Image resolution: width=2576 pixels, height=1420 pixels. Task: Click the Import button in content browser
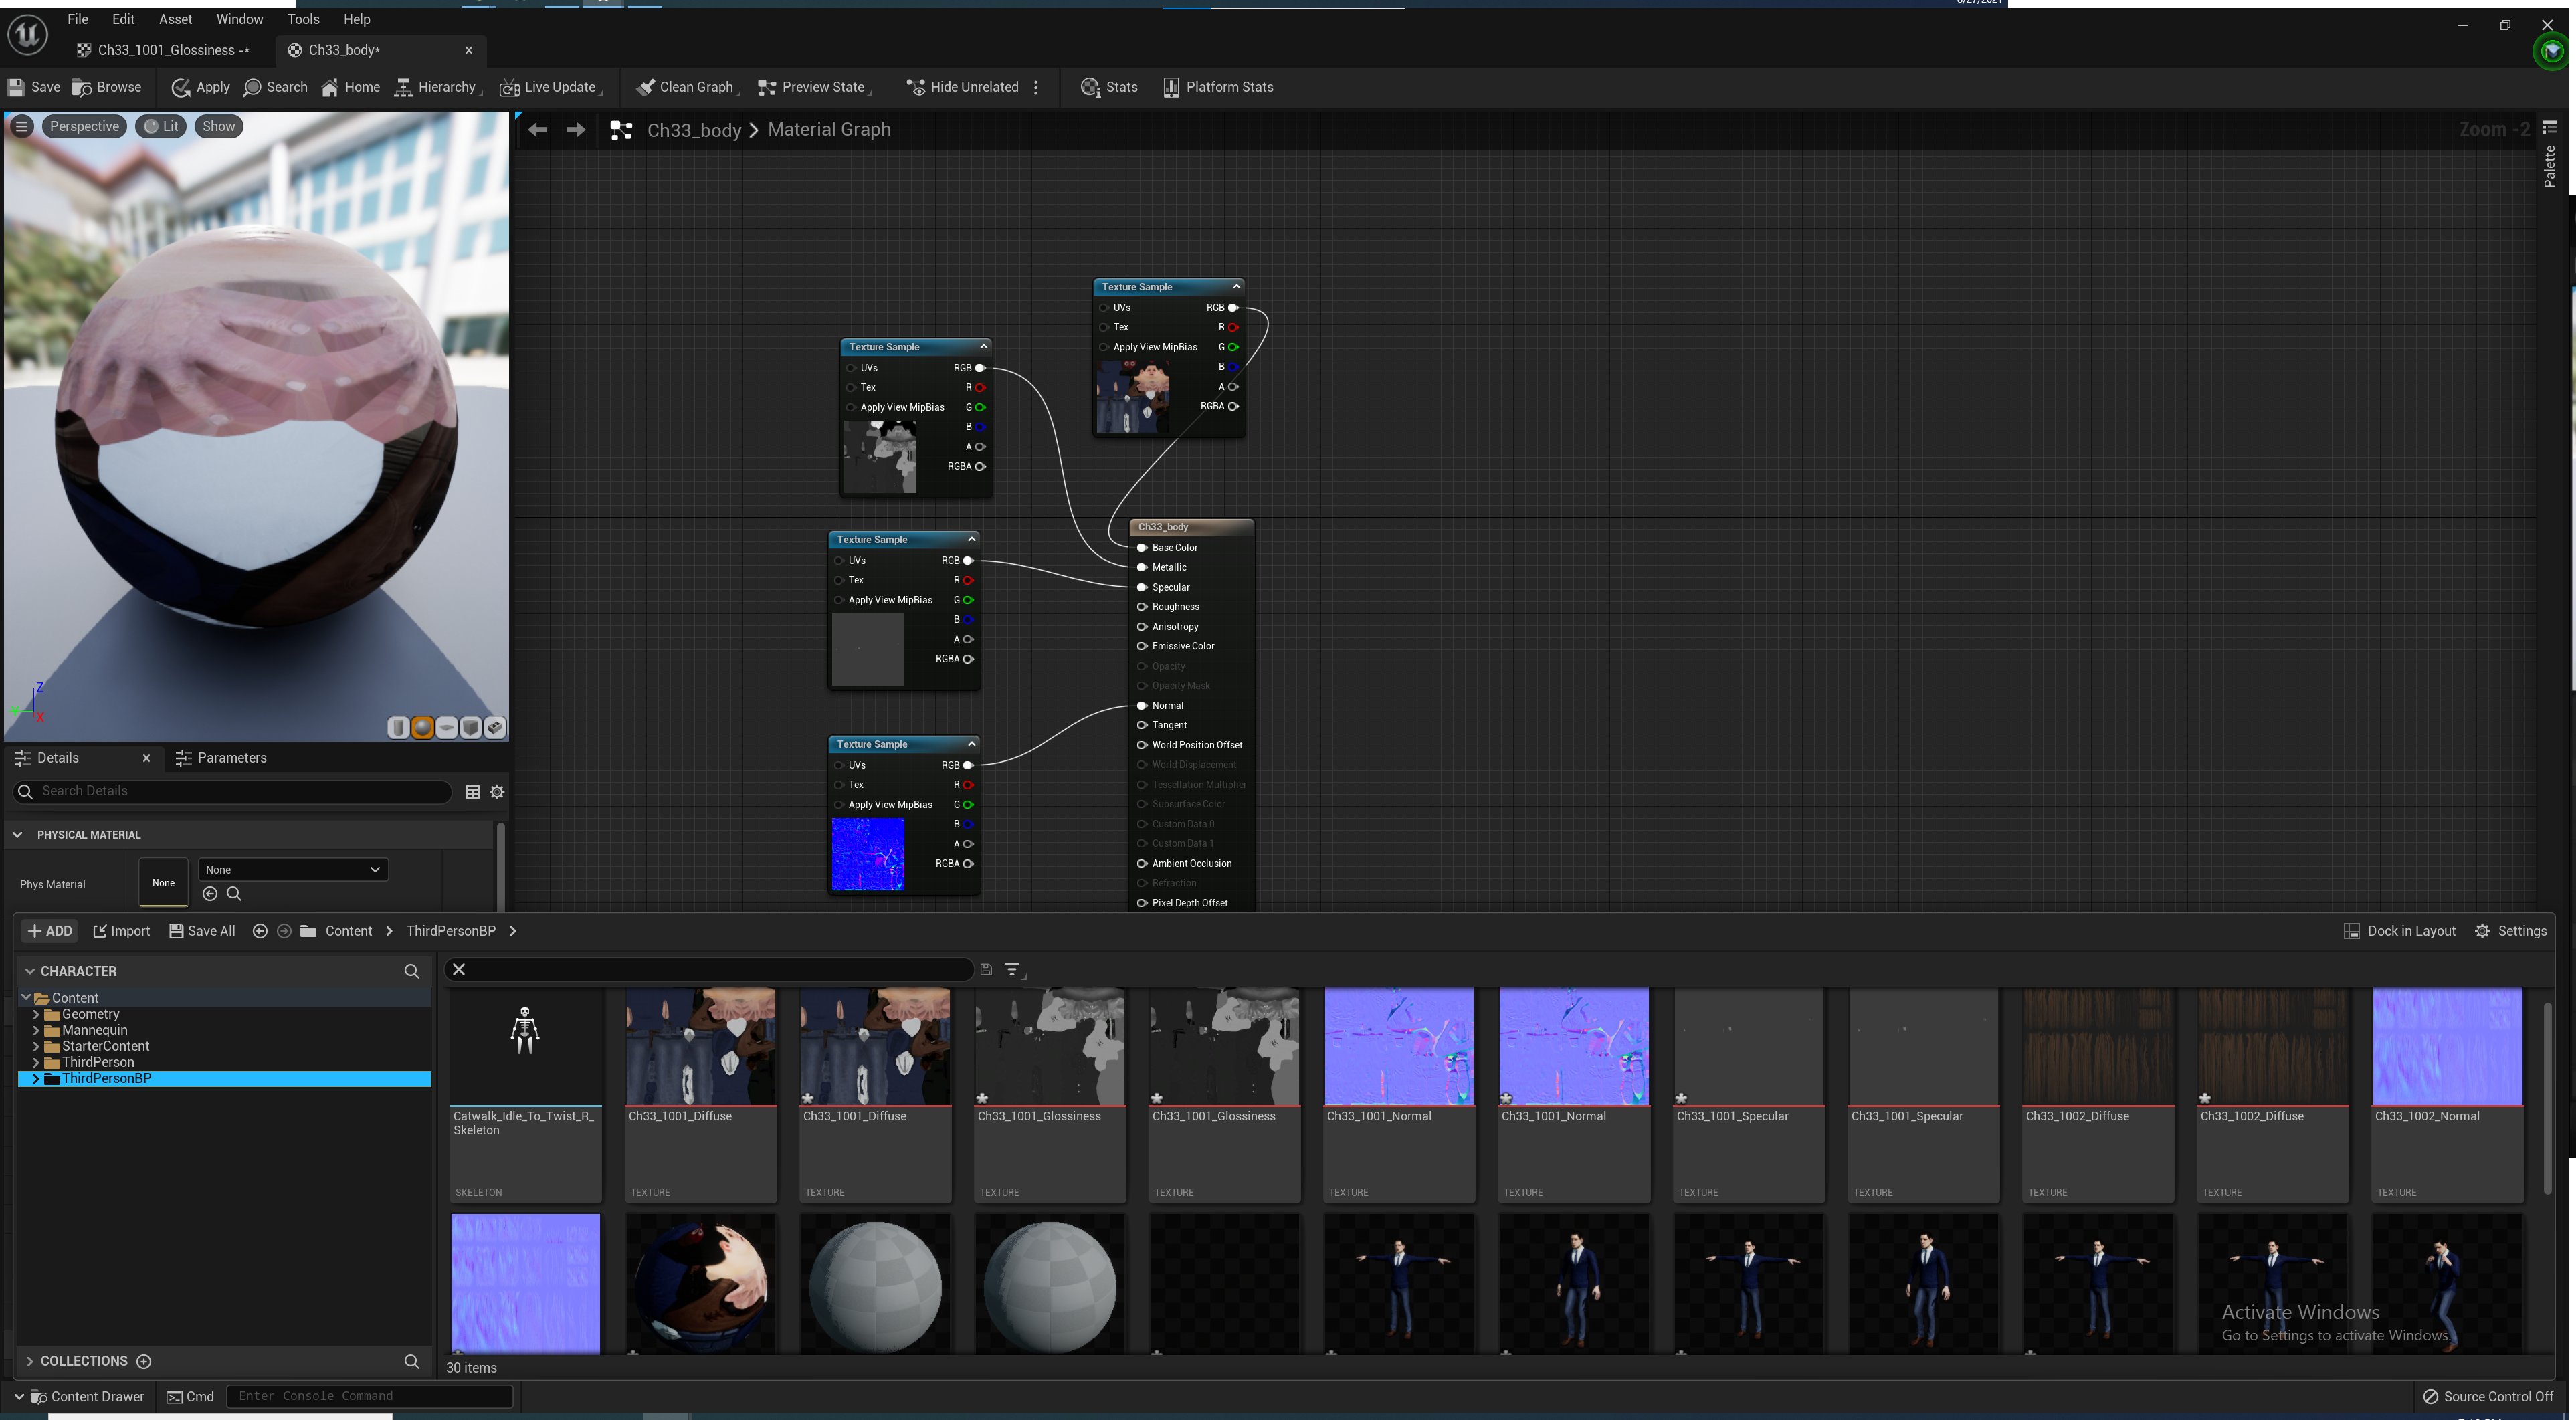(121, 931)
